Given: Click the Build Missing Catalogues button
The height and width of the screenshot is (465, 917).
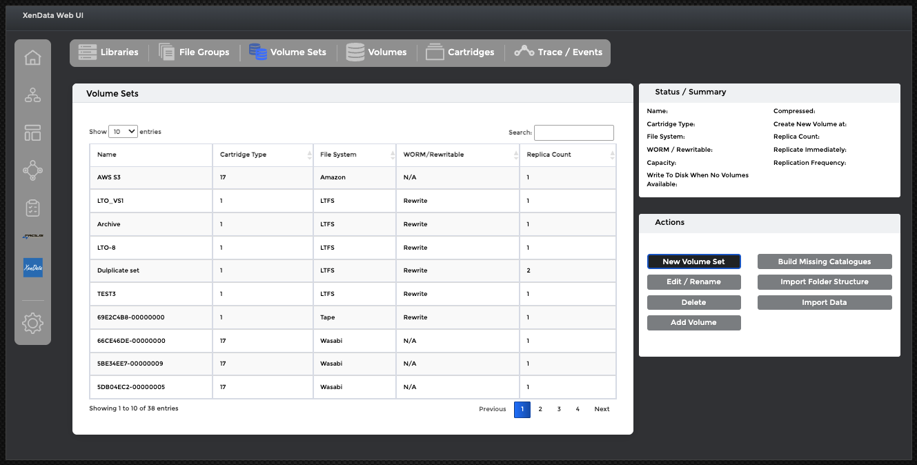Looking at the screenshot, I should coord(825,261).
